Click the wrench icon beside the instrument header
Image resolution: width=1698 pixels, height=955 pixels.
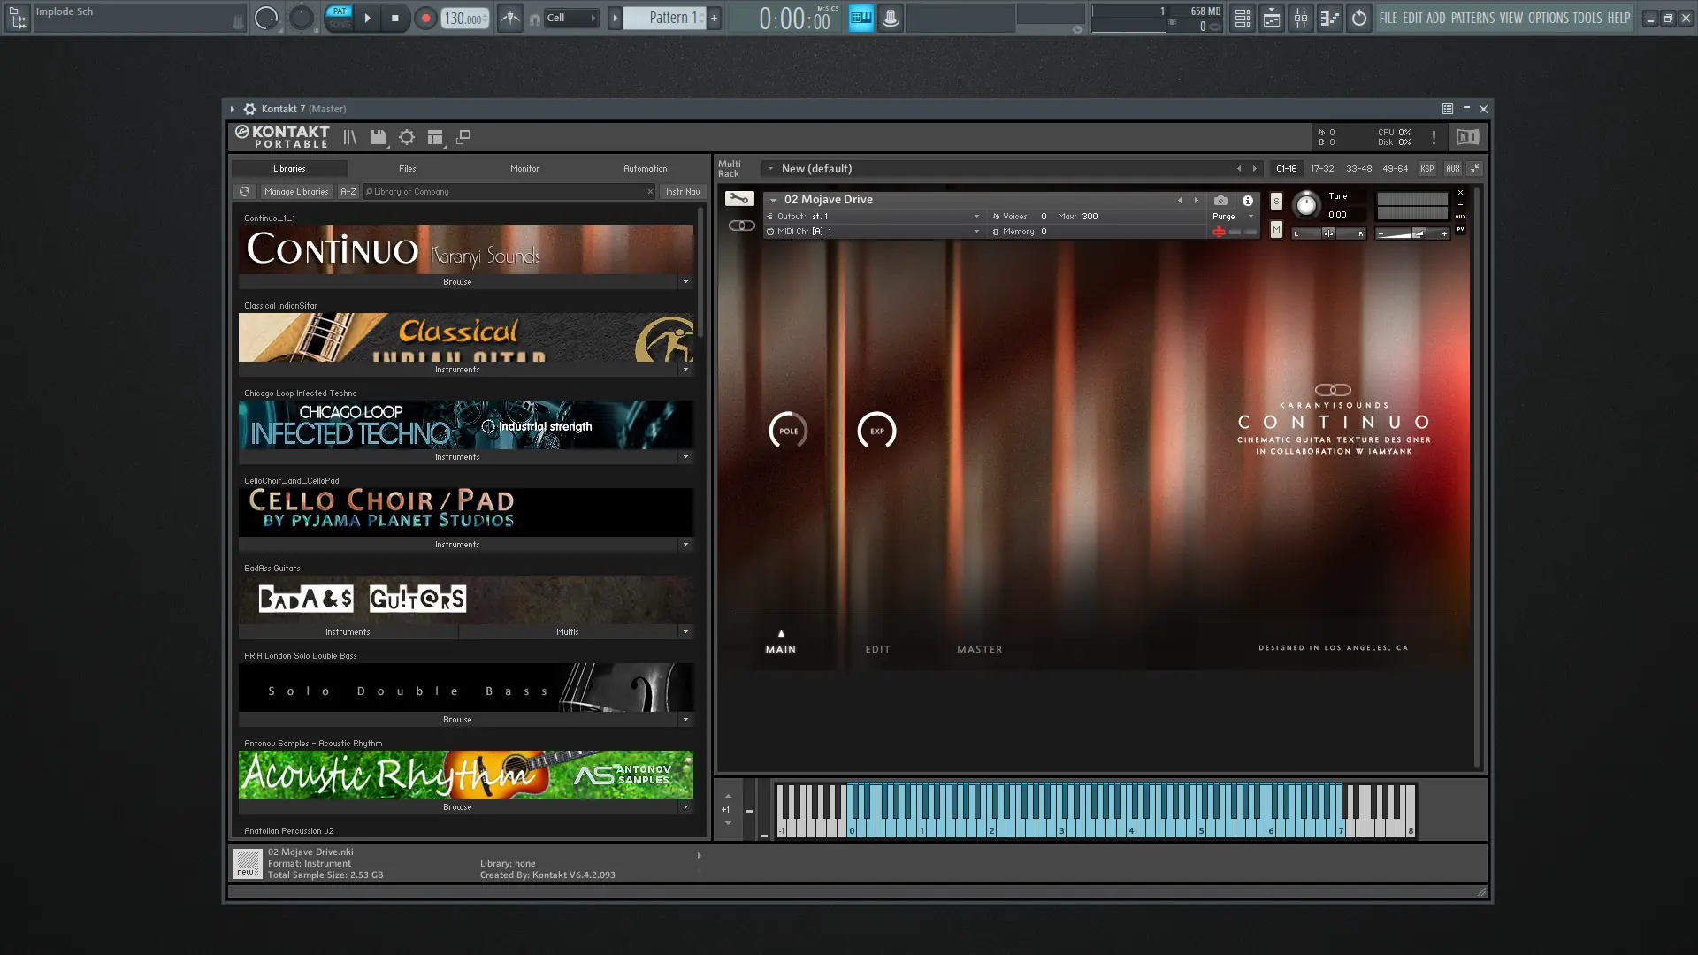click(x=741, y=199)
